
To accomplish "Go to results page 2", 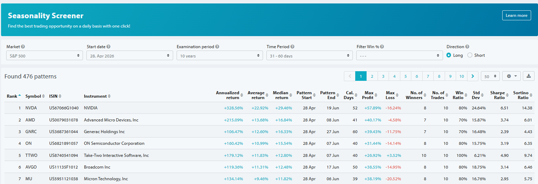I will coord(372,76).
